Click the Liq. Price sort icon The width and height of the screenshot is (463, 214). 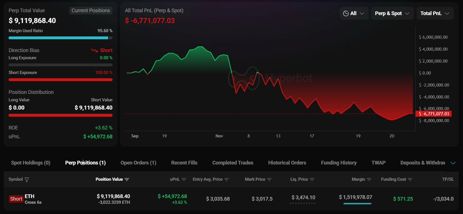pos(312,180)
